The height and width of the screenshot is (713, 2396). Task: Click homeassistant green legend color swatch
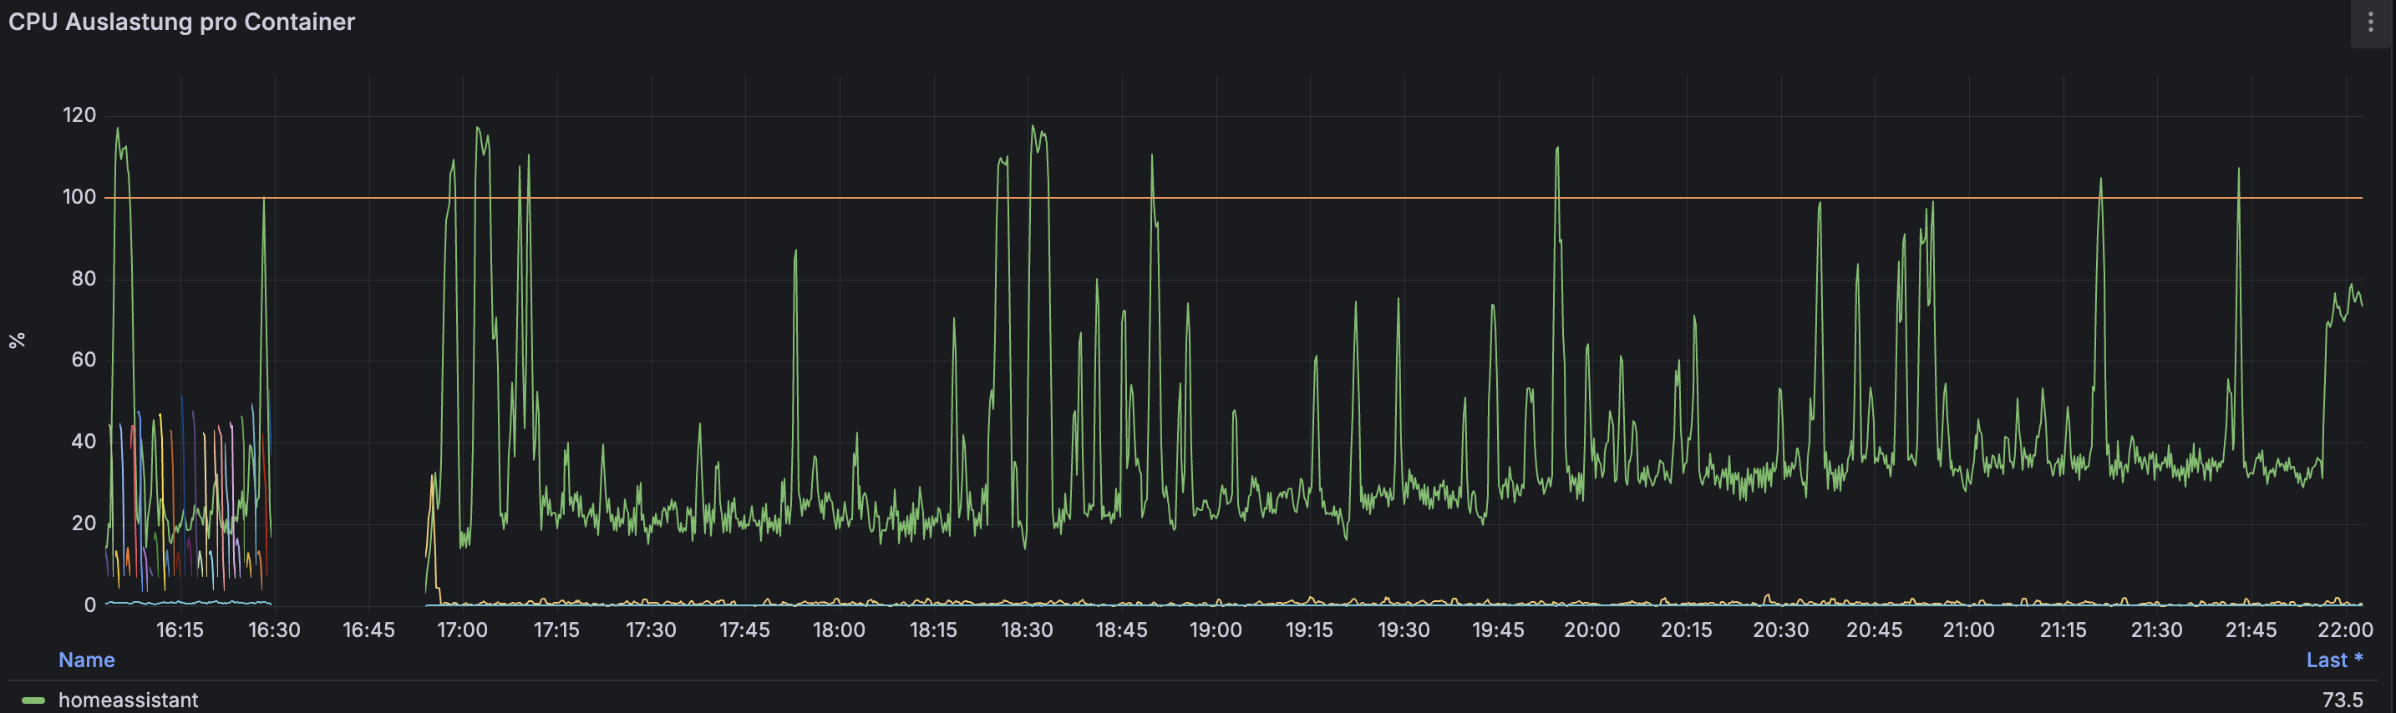coord(33,700)
